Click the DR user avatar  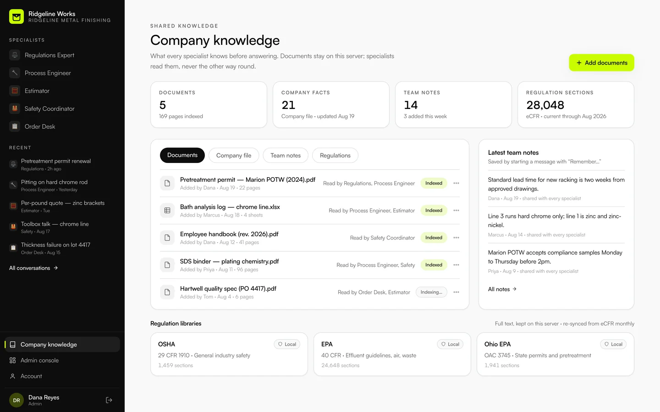pyautogui.click(x=16, y=400)
